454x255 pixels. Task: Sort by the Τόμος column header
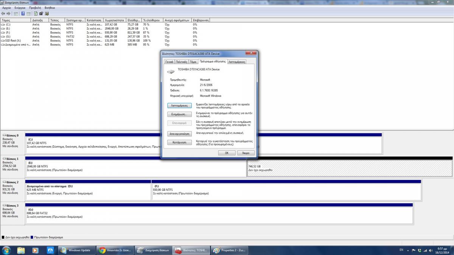pyautogui.click(x=16, y=20)
